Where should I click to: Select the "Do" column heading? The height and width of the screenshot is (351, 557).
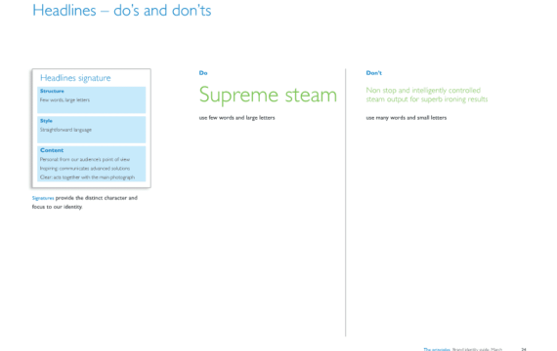pyautogui.click(x=203, y=73)
